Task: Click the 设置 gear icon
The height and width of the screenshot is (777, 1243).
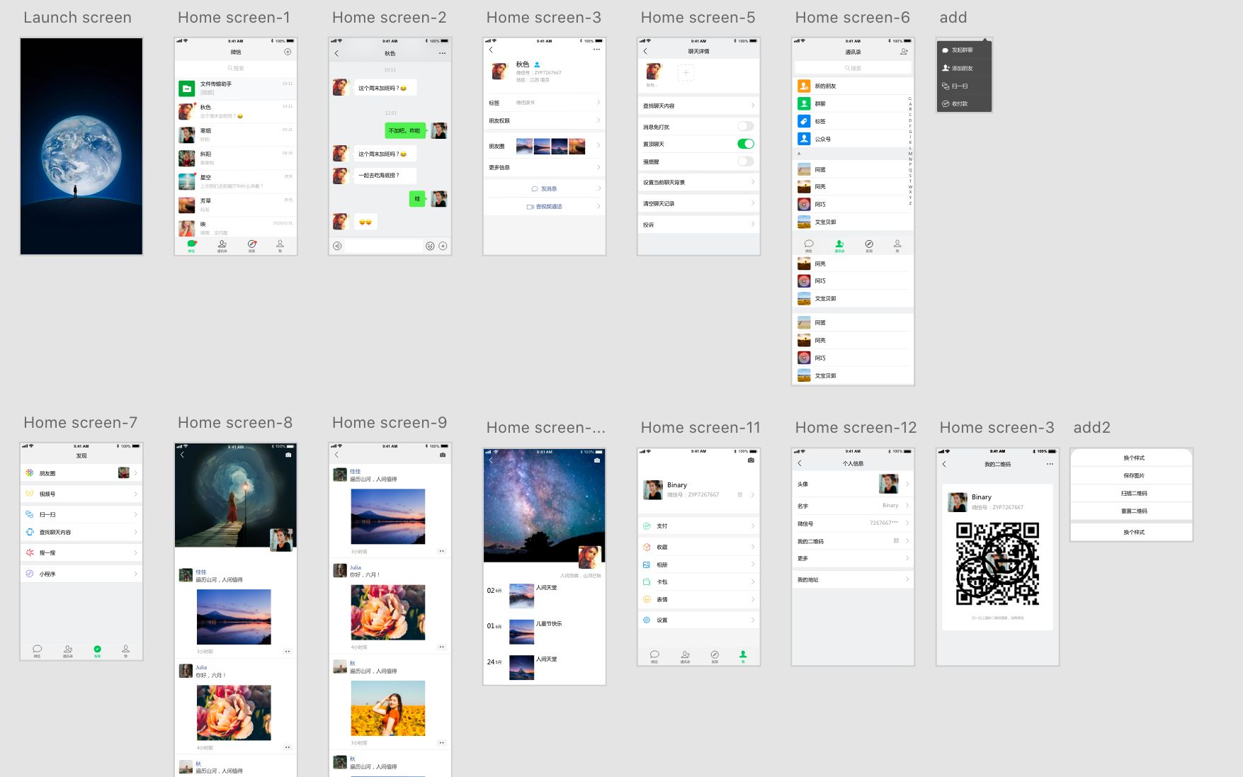Action: [647, 620]
